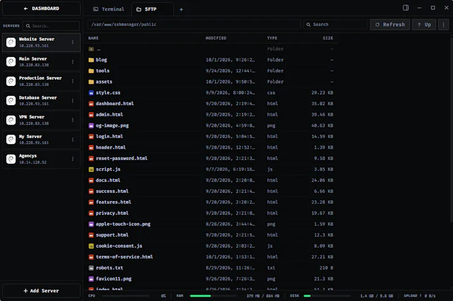Click the blog folder icon
The height and width of the screenshot is (301, 453).
pyautogui.click(x=91, y=60)
